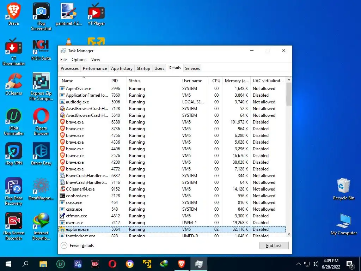Select the ctfmon.exe process row
Viewport: 361px width, 271px height.
point(172,216)
